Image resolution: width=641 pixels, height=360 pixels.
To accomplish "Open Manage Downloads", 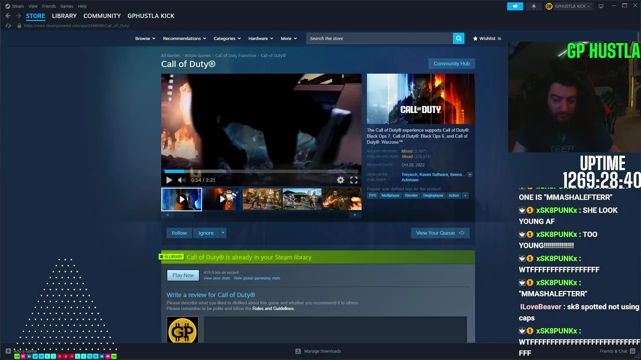I will pos(318,351).
